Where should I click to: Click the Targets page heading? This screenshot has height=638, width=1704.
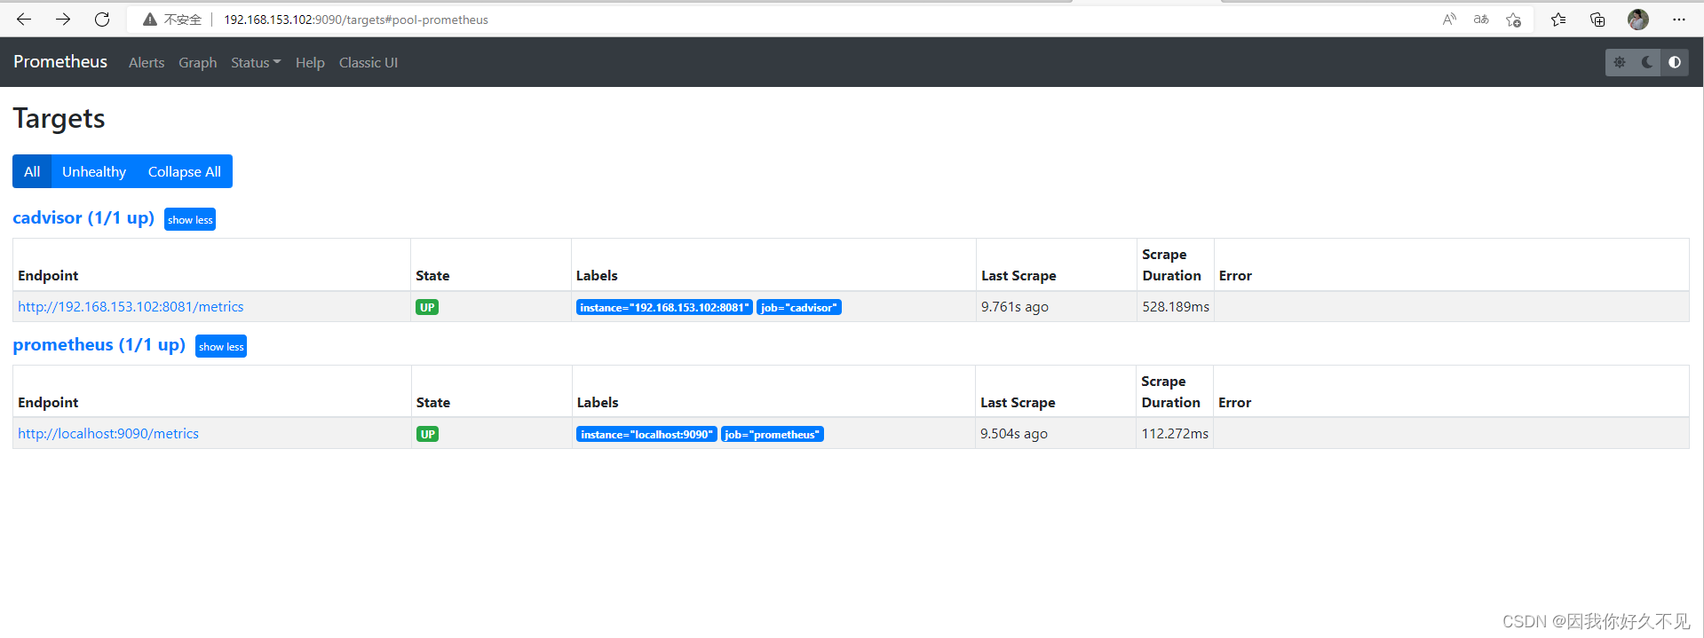click(59, 119)
